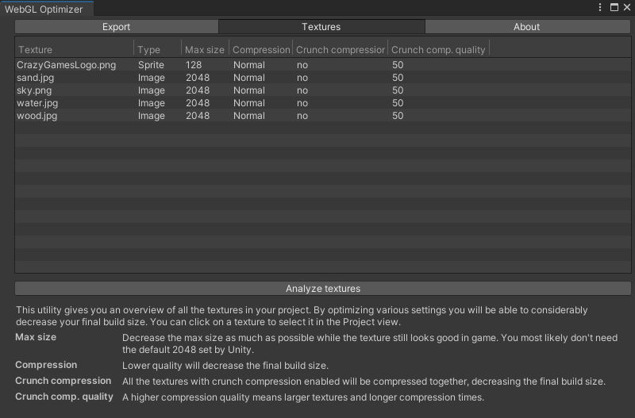Click the 128 max size value

(x=194, y=65)
